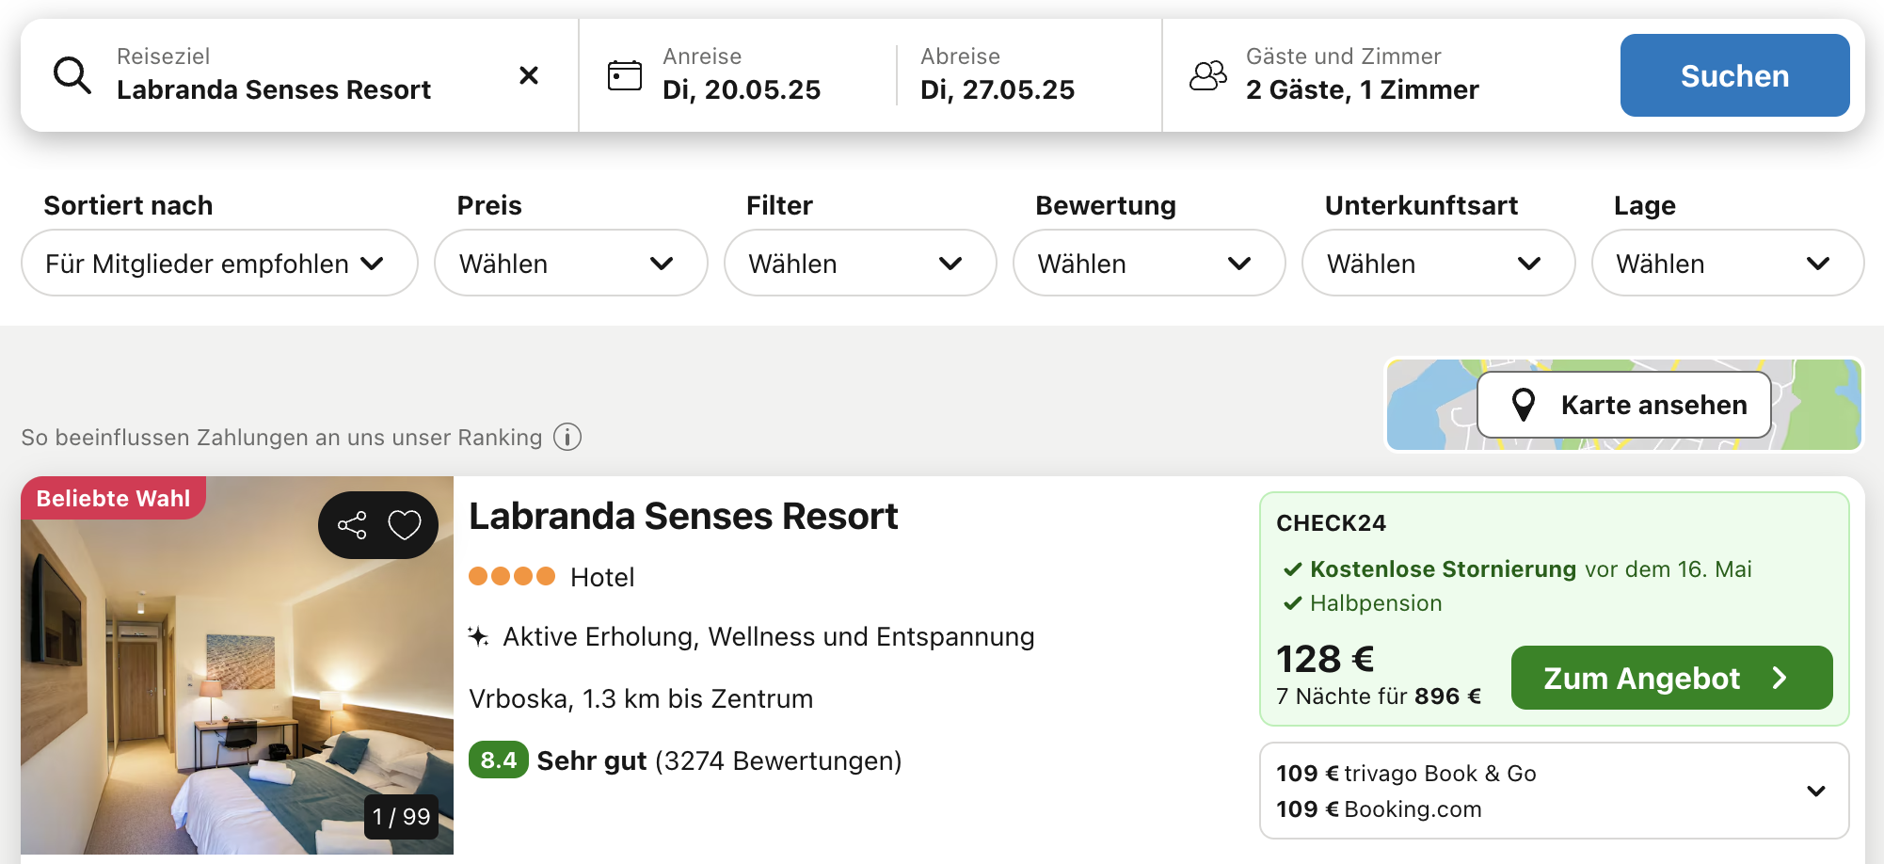This screenshot has width=1884, height=864.
Task: Click the Halbpension label
Action: [1376, 603]
